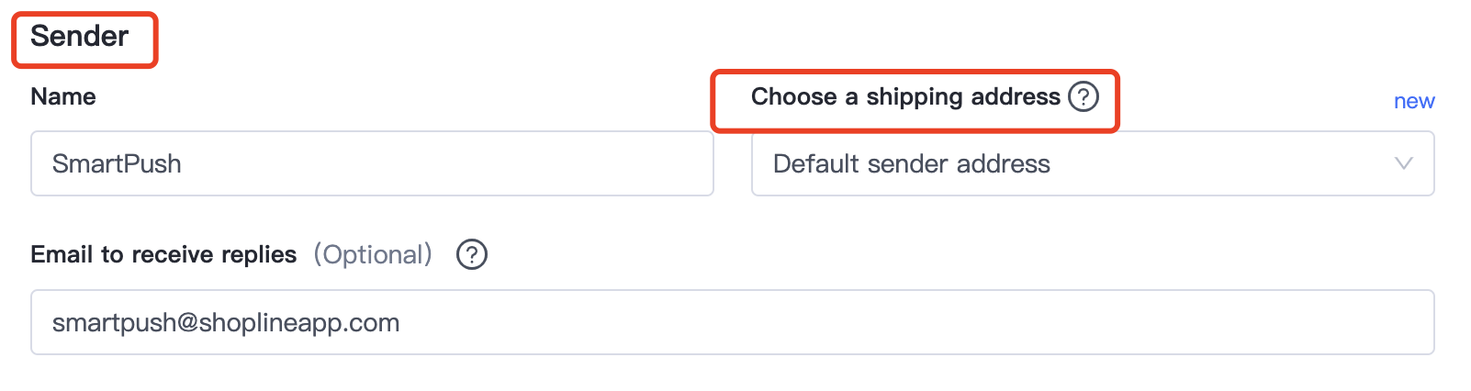Click the empty right side of the email field
Image resolution: width=1471 pixels, height=391 pixels.
1102,322
